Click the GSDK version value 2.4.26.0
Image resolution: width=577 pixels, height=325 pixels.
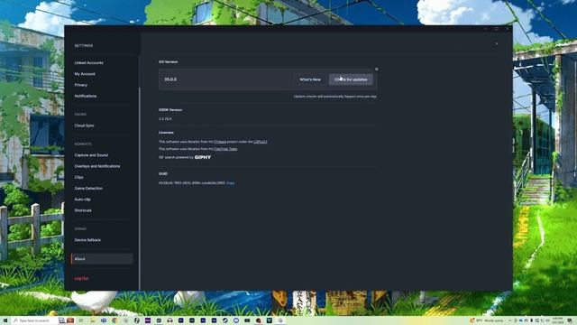pyautogui.click(x=165, y=119)
